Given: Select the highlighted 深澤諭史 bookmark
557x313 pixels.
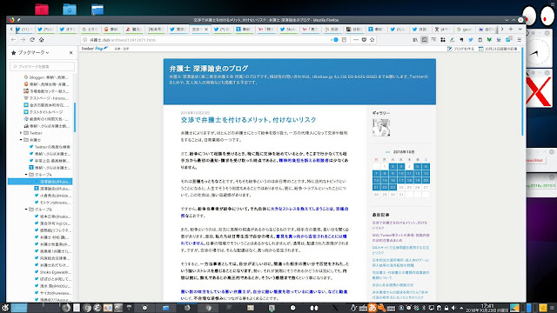Looking at the screenshot, I should click(x=40, y=182).
